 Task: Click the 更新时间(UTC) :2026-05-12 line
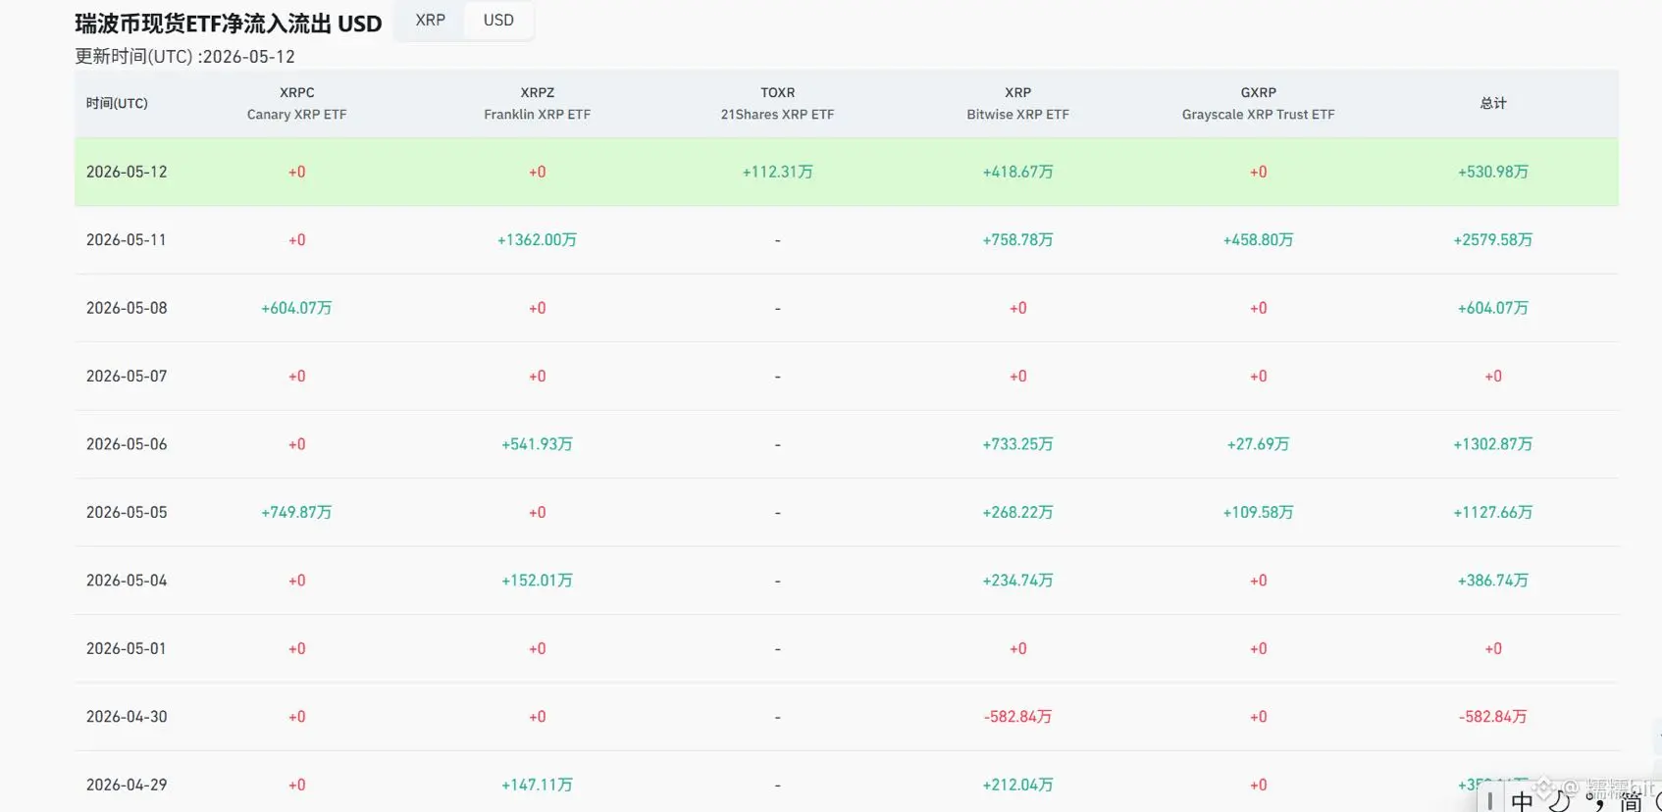point(184,57)
